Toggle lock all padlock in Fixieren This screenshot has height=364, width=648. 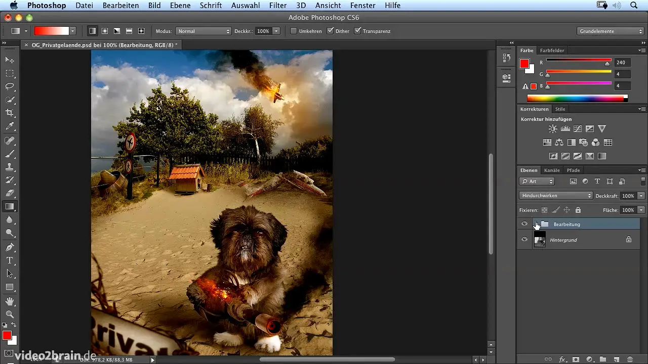click(x=578, y=210)
